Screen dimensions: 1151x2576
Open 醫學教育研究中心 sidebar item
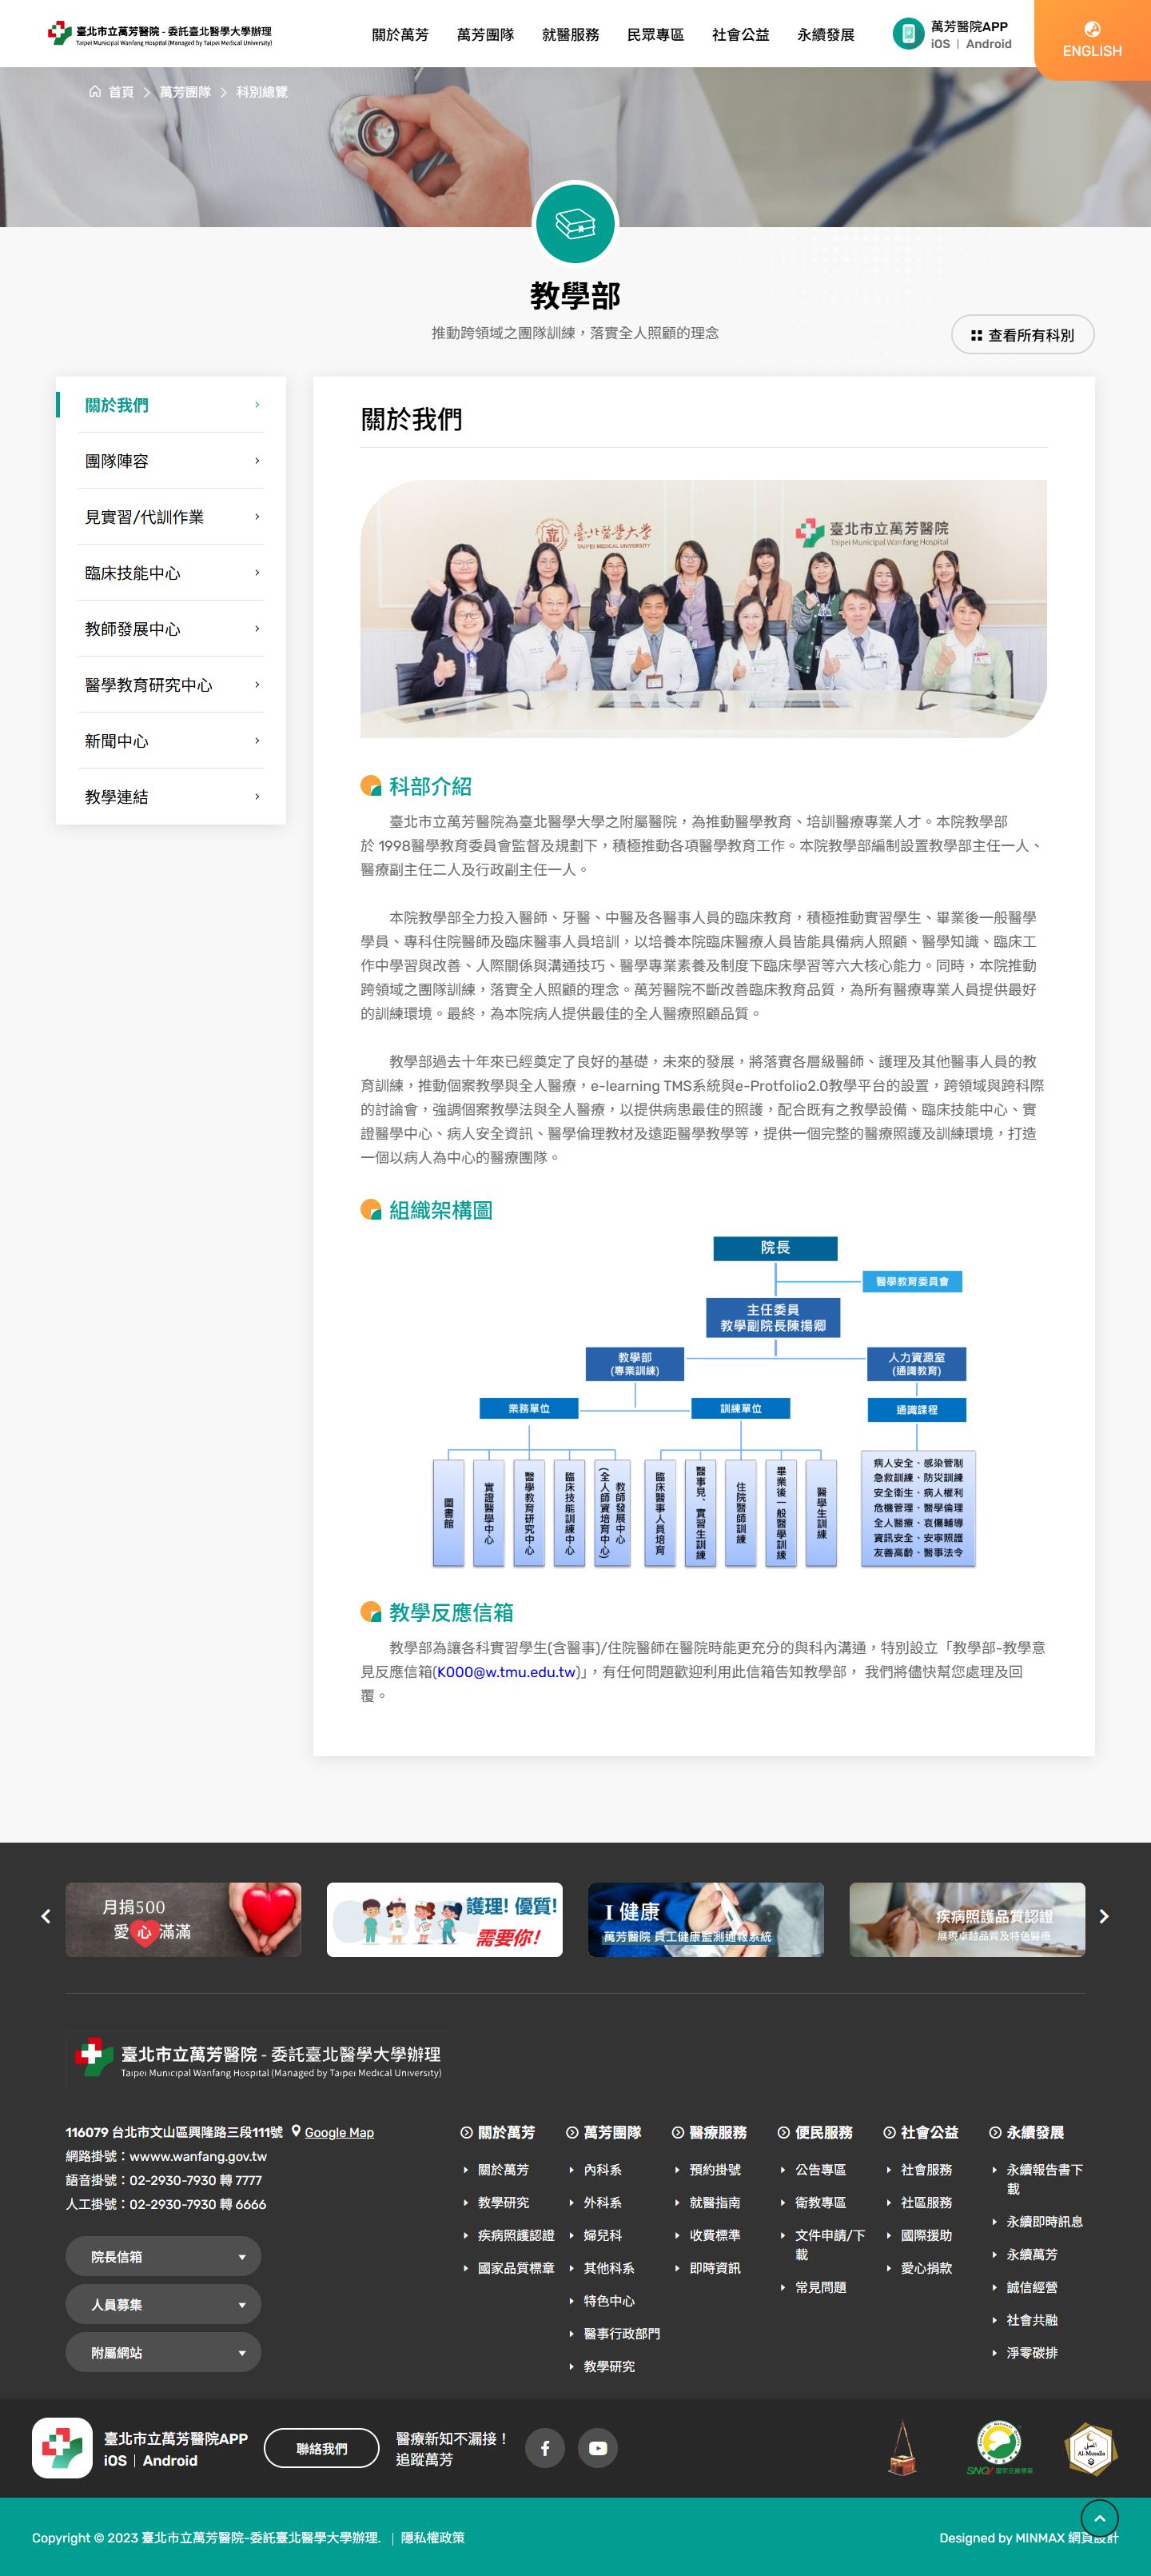click(171, 685)
